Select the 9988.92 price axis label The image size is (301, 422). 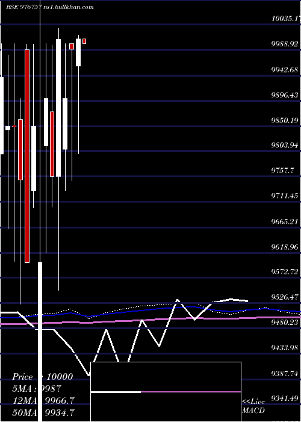pos(285,43)
